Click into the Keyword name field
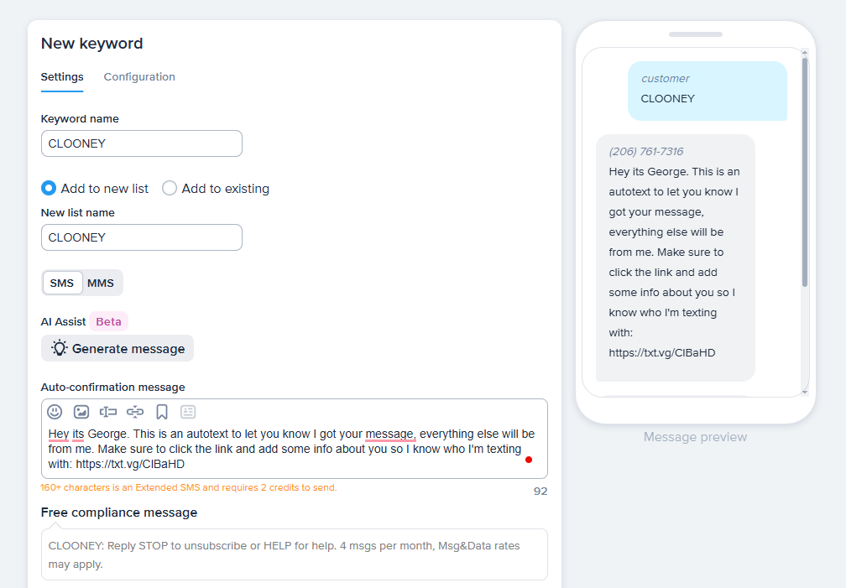The image size is (846, 588). click(x=142, y=143)
